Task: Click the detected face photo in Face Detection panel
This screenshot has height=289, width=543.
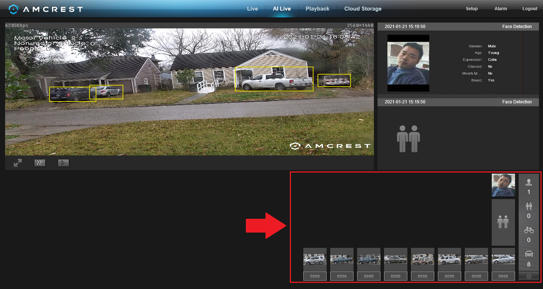Action: pyautogui.click(x=408, y=63)
